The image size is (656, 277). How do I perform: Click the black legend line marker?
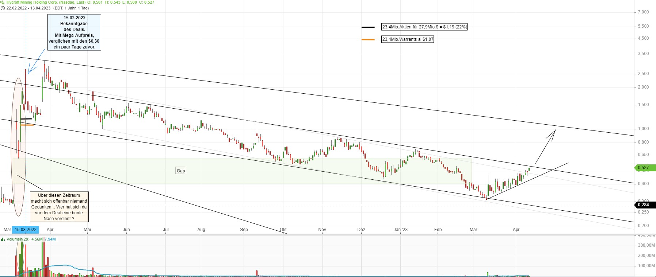pyautogui.click(x=368, y=27)
